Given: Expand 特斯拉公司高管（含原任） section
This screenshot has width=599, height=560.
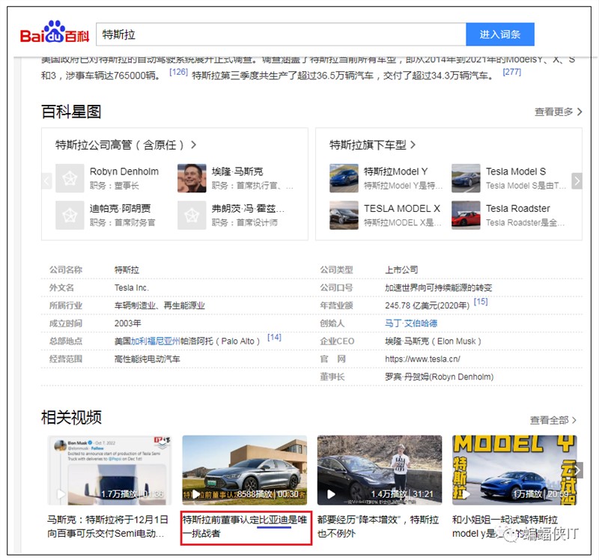Looking at the screenshot, I should click(x=126, y=144).
